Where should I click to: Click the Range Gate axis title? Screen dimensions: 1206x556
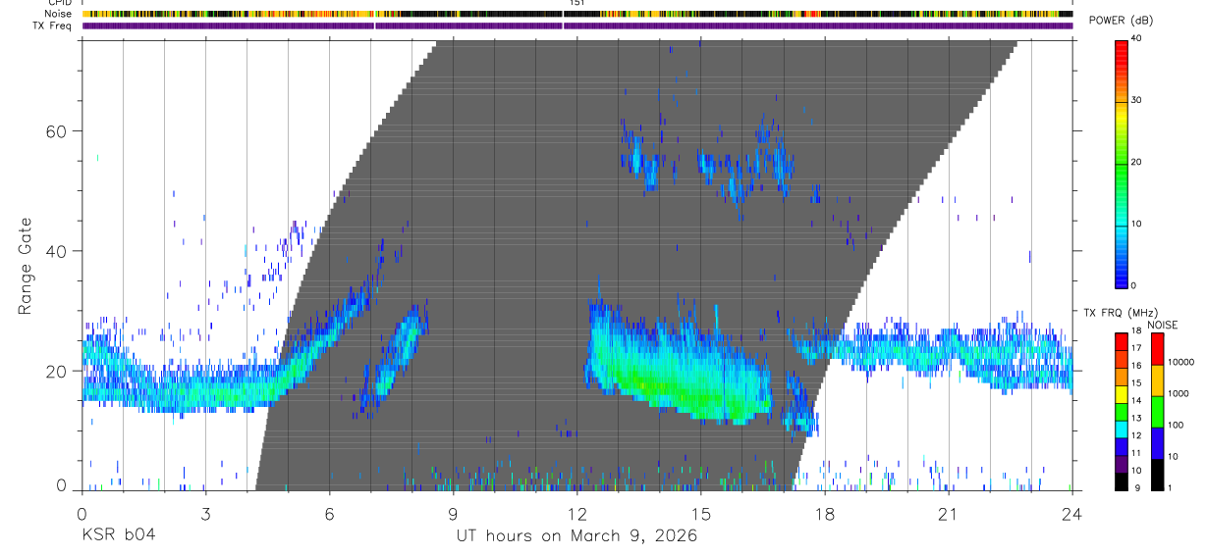26,265
